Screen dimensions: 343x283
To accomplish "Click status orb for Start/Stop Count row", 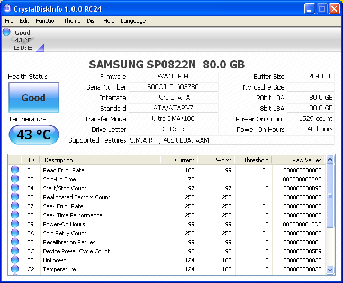I will pyautogui.click(x=15, y=188).
